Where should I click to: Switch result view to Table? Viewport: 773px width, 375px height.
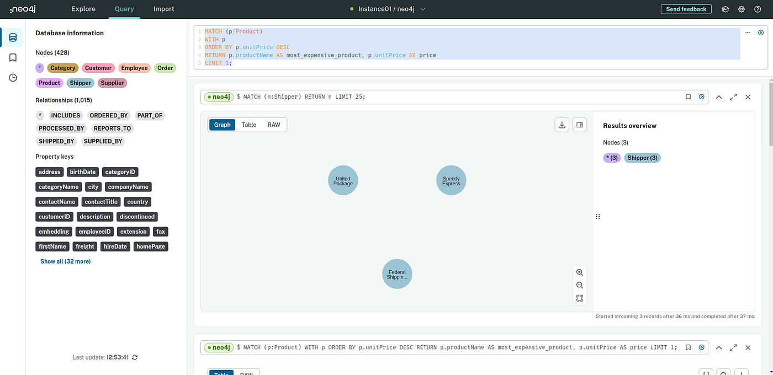(x=249, y=125)
